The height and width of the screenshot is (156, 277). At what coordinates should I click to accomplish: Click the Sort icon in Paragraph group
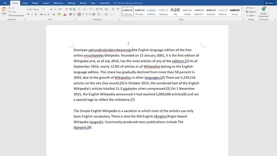(113, 9)
